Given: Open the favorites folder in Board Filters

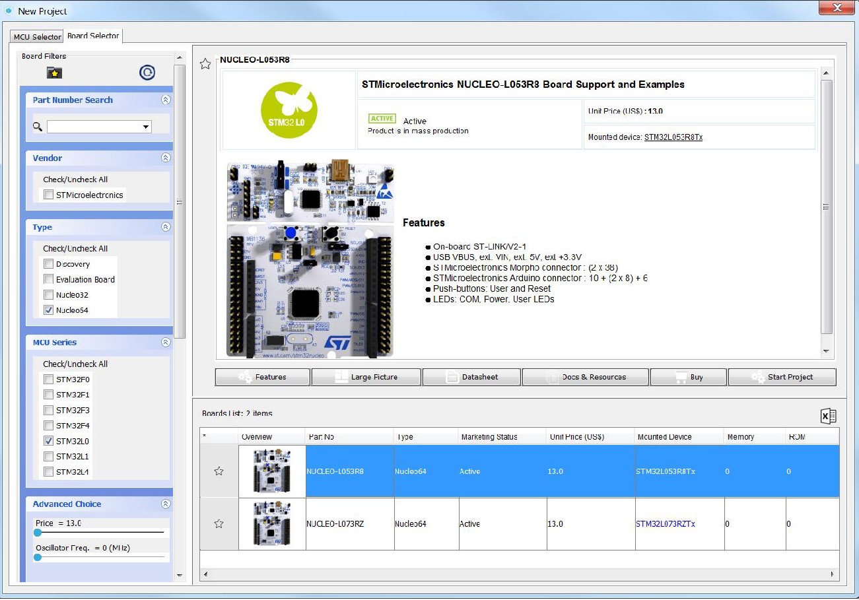Looking at the screenshot, I should click(x=54, y=73).
